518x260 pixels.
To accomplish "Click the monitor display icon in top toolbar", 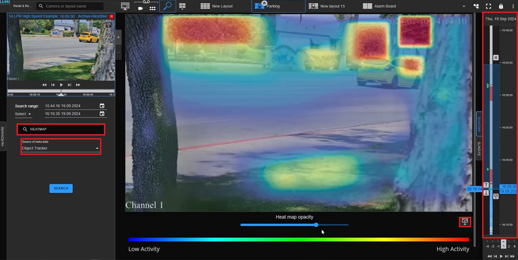I will tap(125, 6).
